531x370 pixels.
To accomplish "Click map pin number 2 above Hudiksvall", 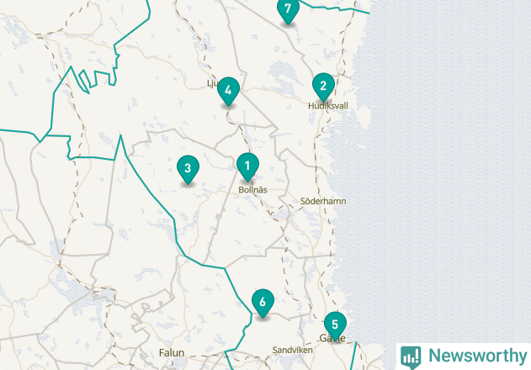I will click(x=323, y=87).
